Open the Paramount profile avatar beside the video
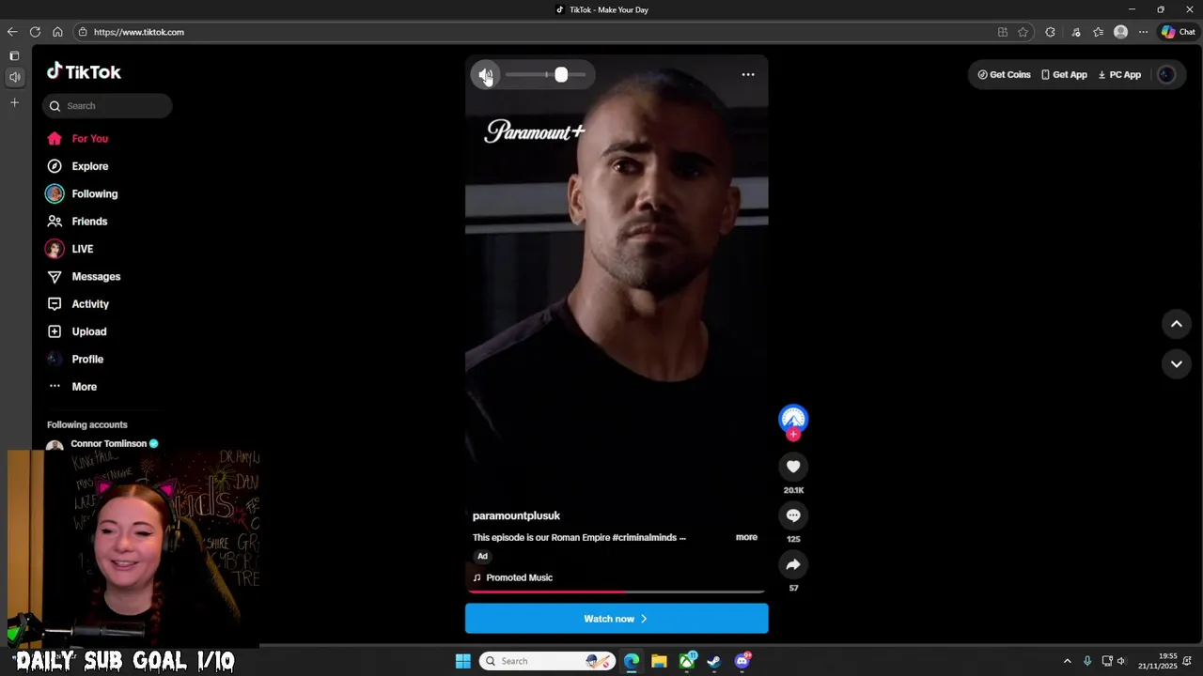 (x=793, y=418)
